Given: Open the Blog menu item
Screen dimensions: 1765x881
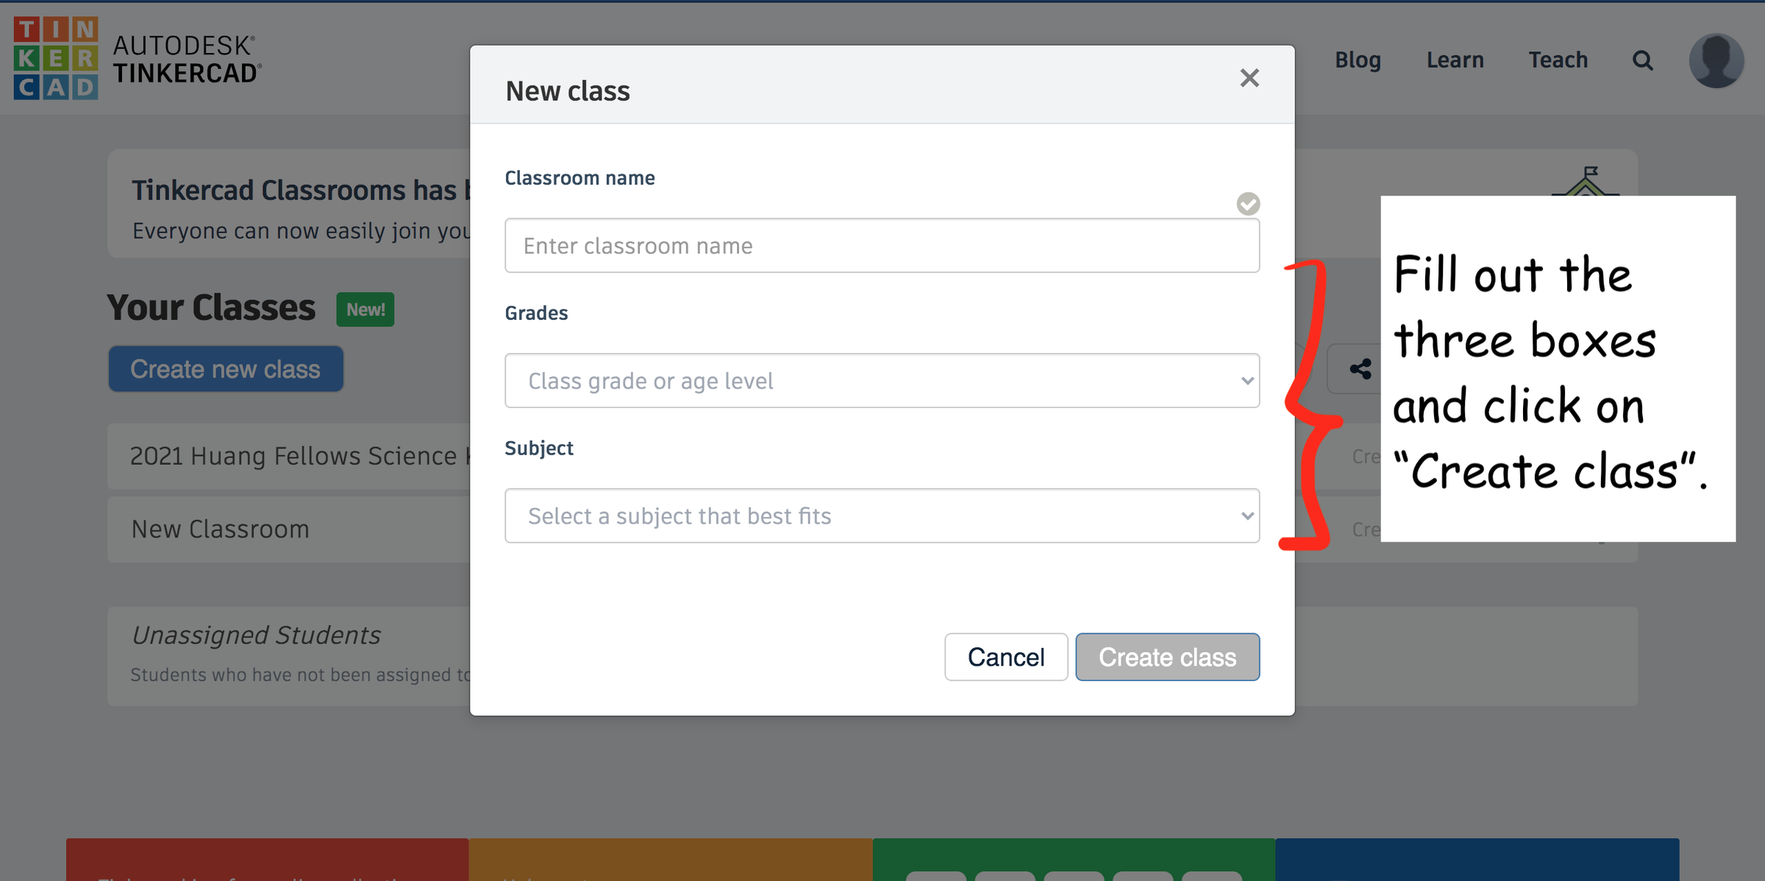Looking at the screenshot, I should pyautogui.click(x=1358, y=60).
